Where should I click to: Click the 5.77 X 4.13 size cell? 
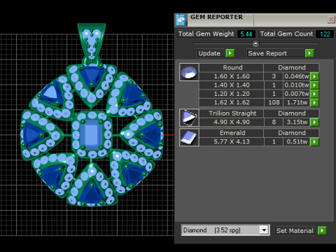[x=232, y=141]
